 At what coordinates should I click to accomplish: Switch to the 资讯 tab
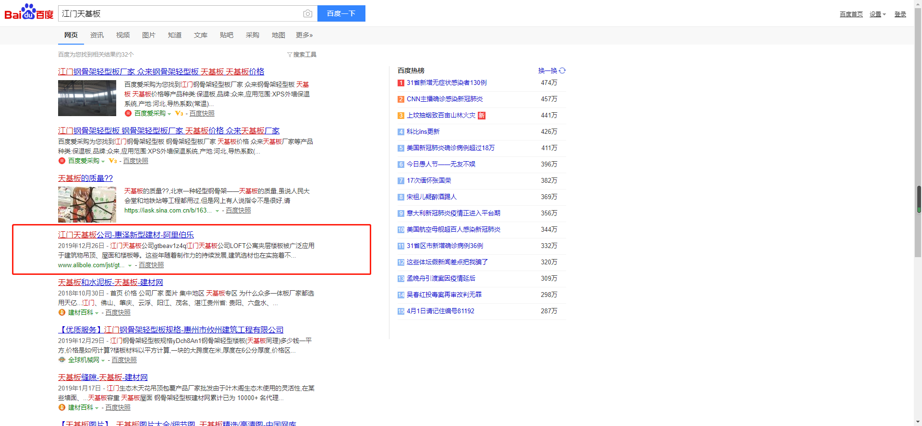97,35
